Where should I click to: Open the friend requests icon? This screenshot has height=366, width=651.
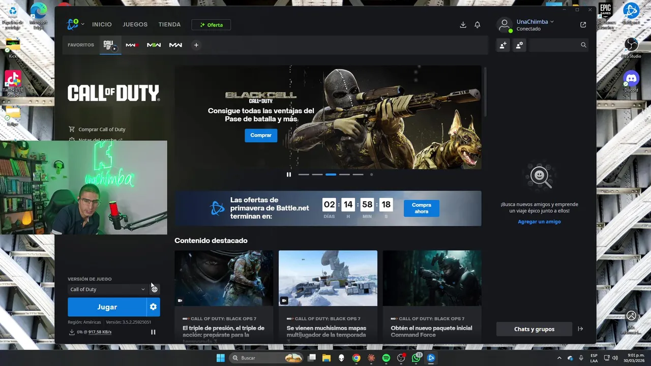(x=519, y=45)
